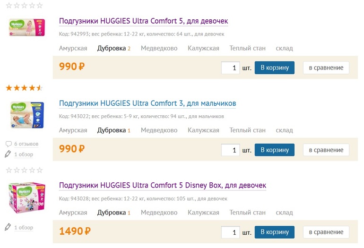Open Huggies Ultra Comfort 5 girls product image
Screen dimensions: 364x248
click(x=27, y=27)
